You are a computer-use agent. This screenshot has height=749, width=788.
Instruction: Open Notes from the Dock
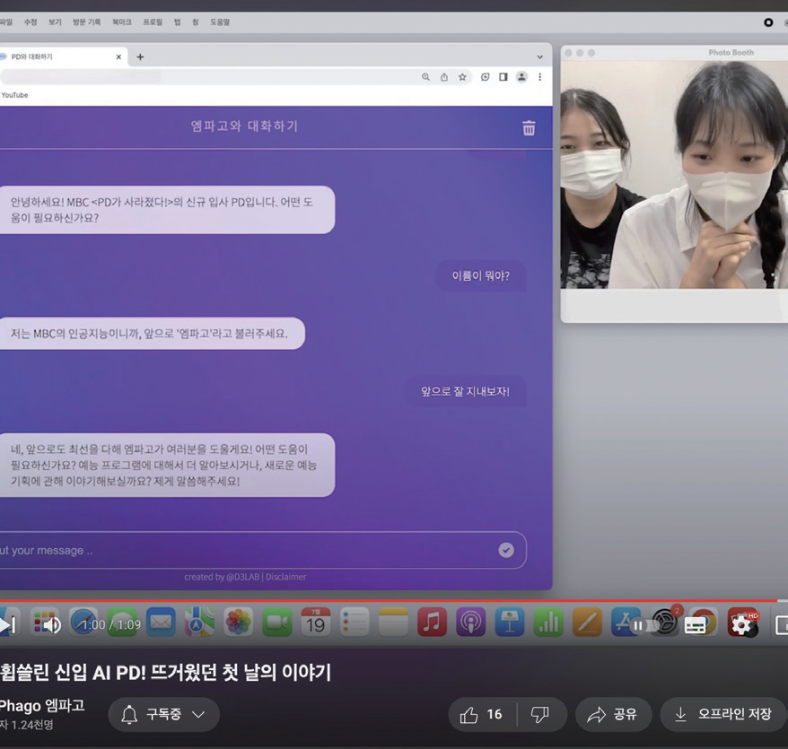tap(393, 622)
